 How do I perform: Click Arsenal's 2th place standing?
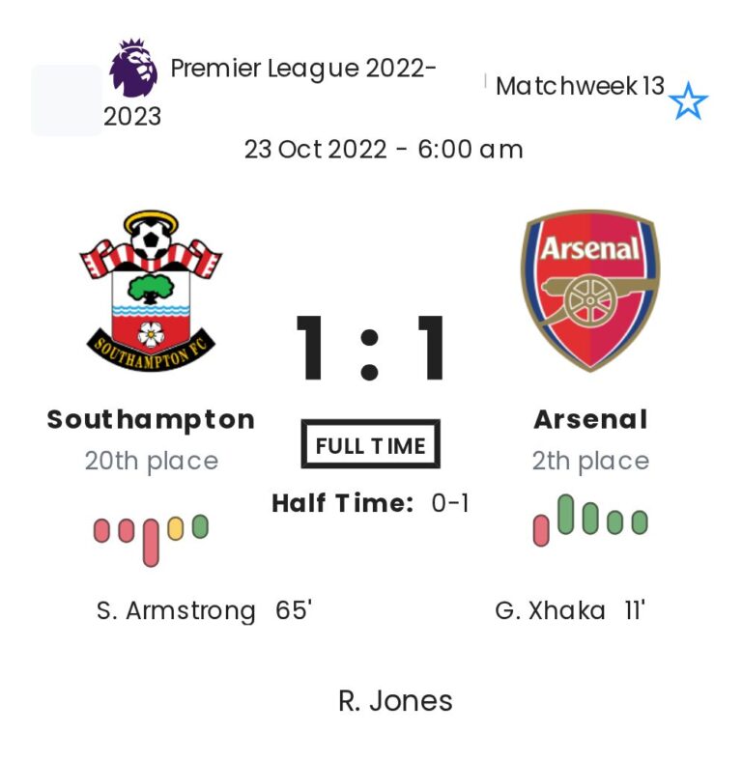pyautogui.click(x=590, y=461)
